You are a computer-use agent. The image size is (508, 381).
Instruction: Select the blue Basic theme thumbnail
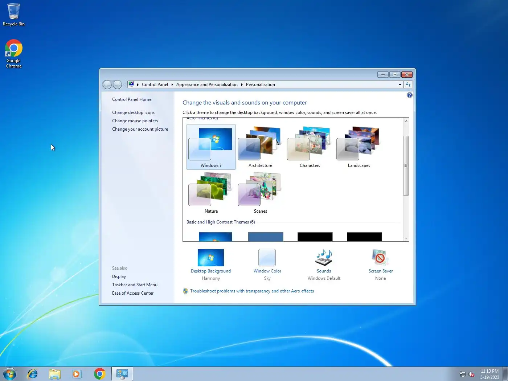pyautogui.click(x=266, y=237)
